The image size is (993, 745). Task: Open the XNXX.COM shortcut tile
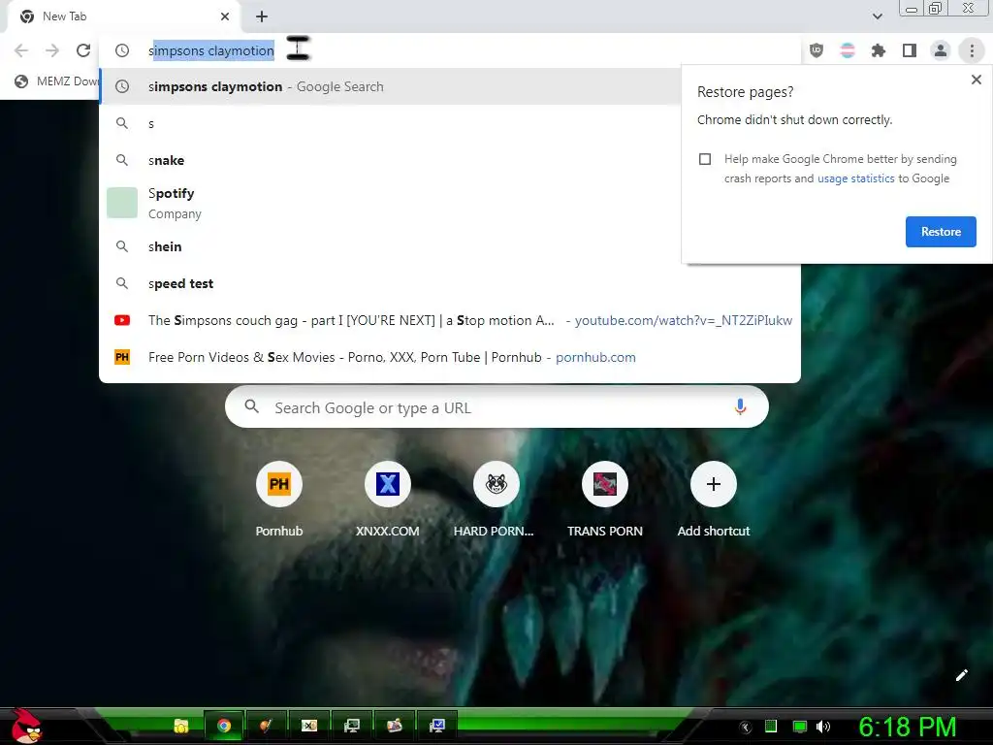(388, 499)
